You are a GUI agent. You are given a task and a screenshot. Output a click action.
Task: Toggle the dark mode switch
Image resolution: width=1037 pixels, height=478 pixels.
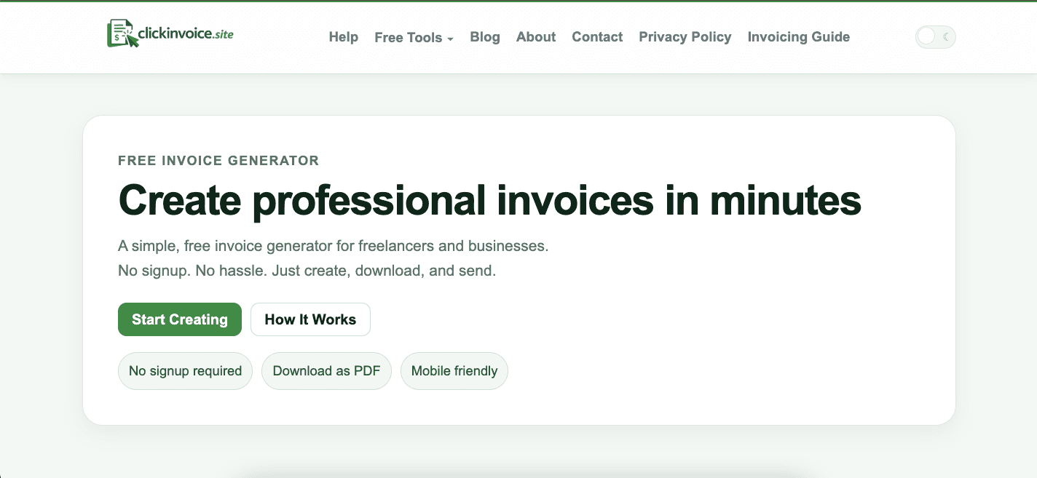(x=935, y=37)
